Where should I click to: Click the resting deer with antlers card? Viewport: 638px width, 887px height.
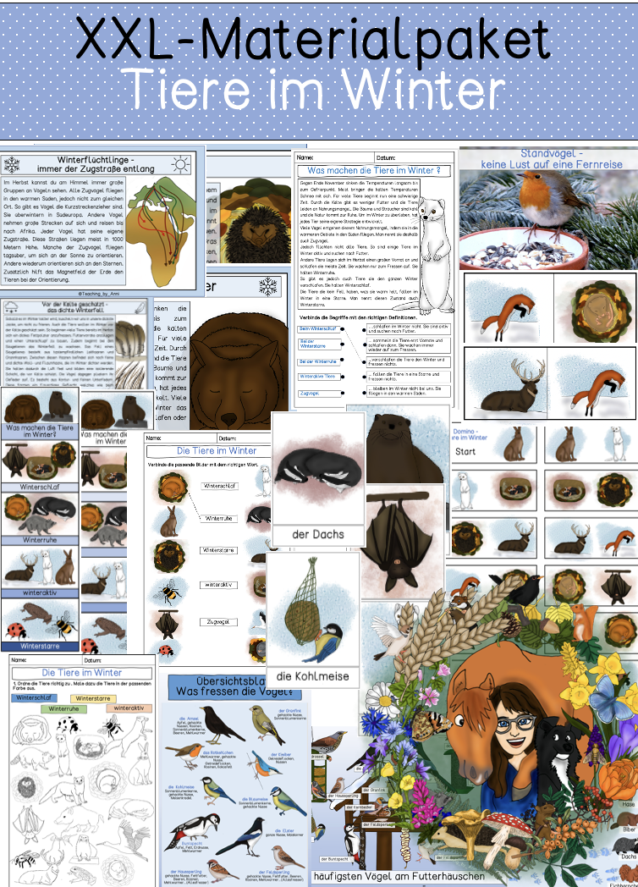pos(506,384)
